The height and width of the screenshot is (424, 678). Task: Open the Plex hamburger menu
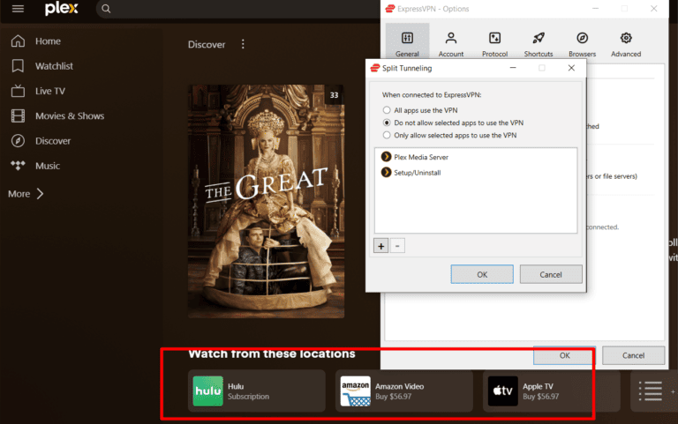18,9
